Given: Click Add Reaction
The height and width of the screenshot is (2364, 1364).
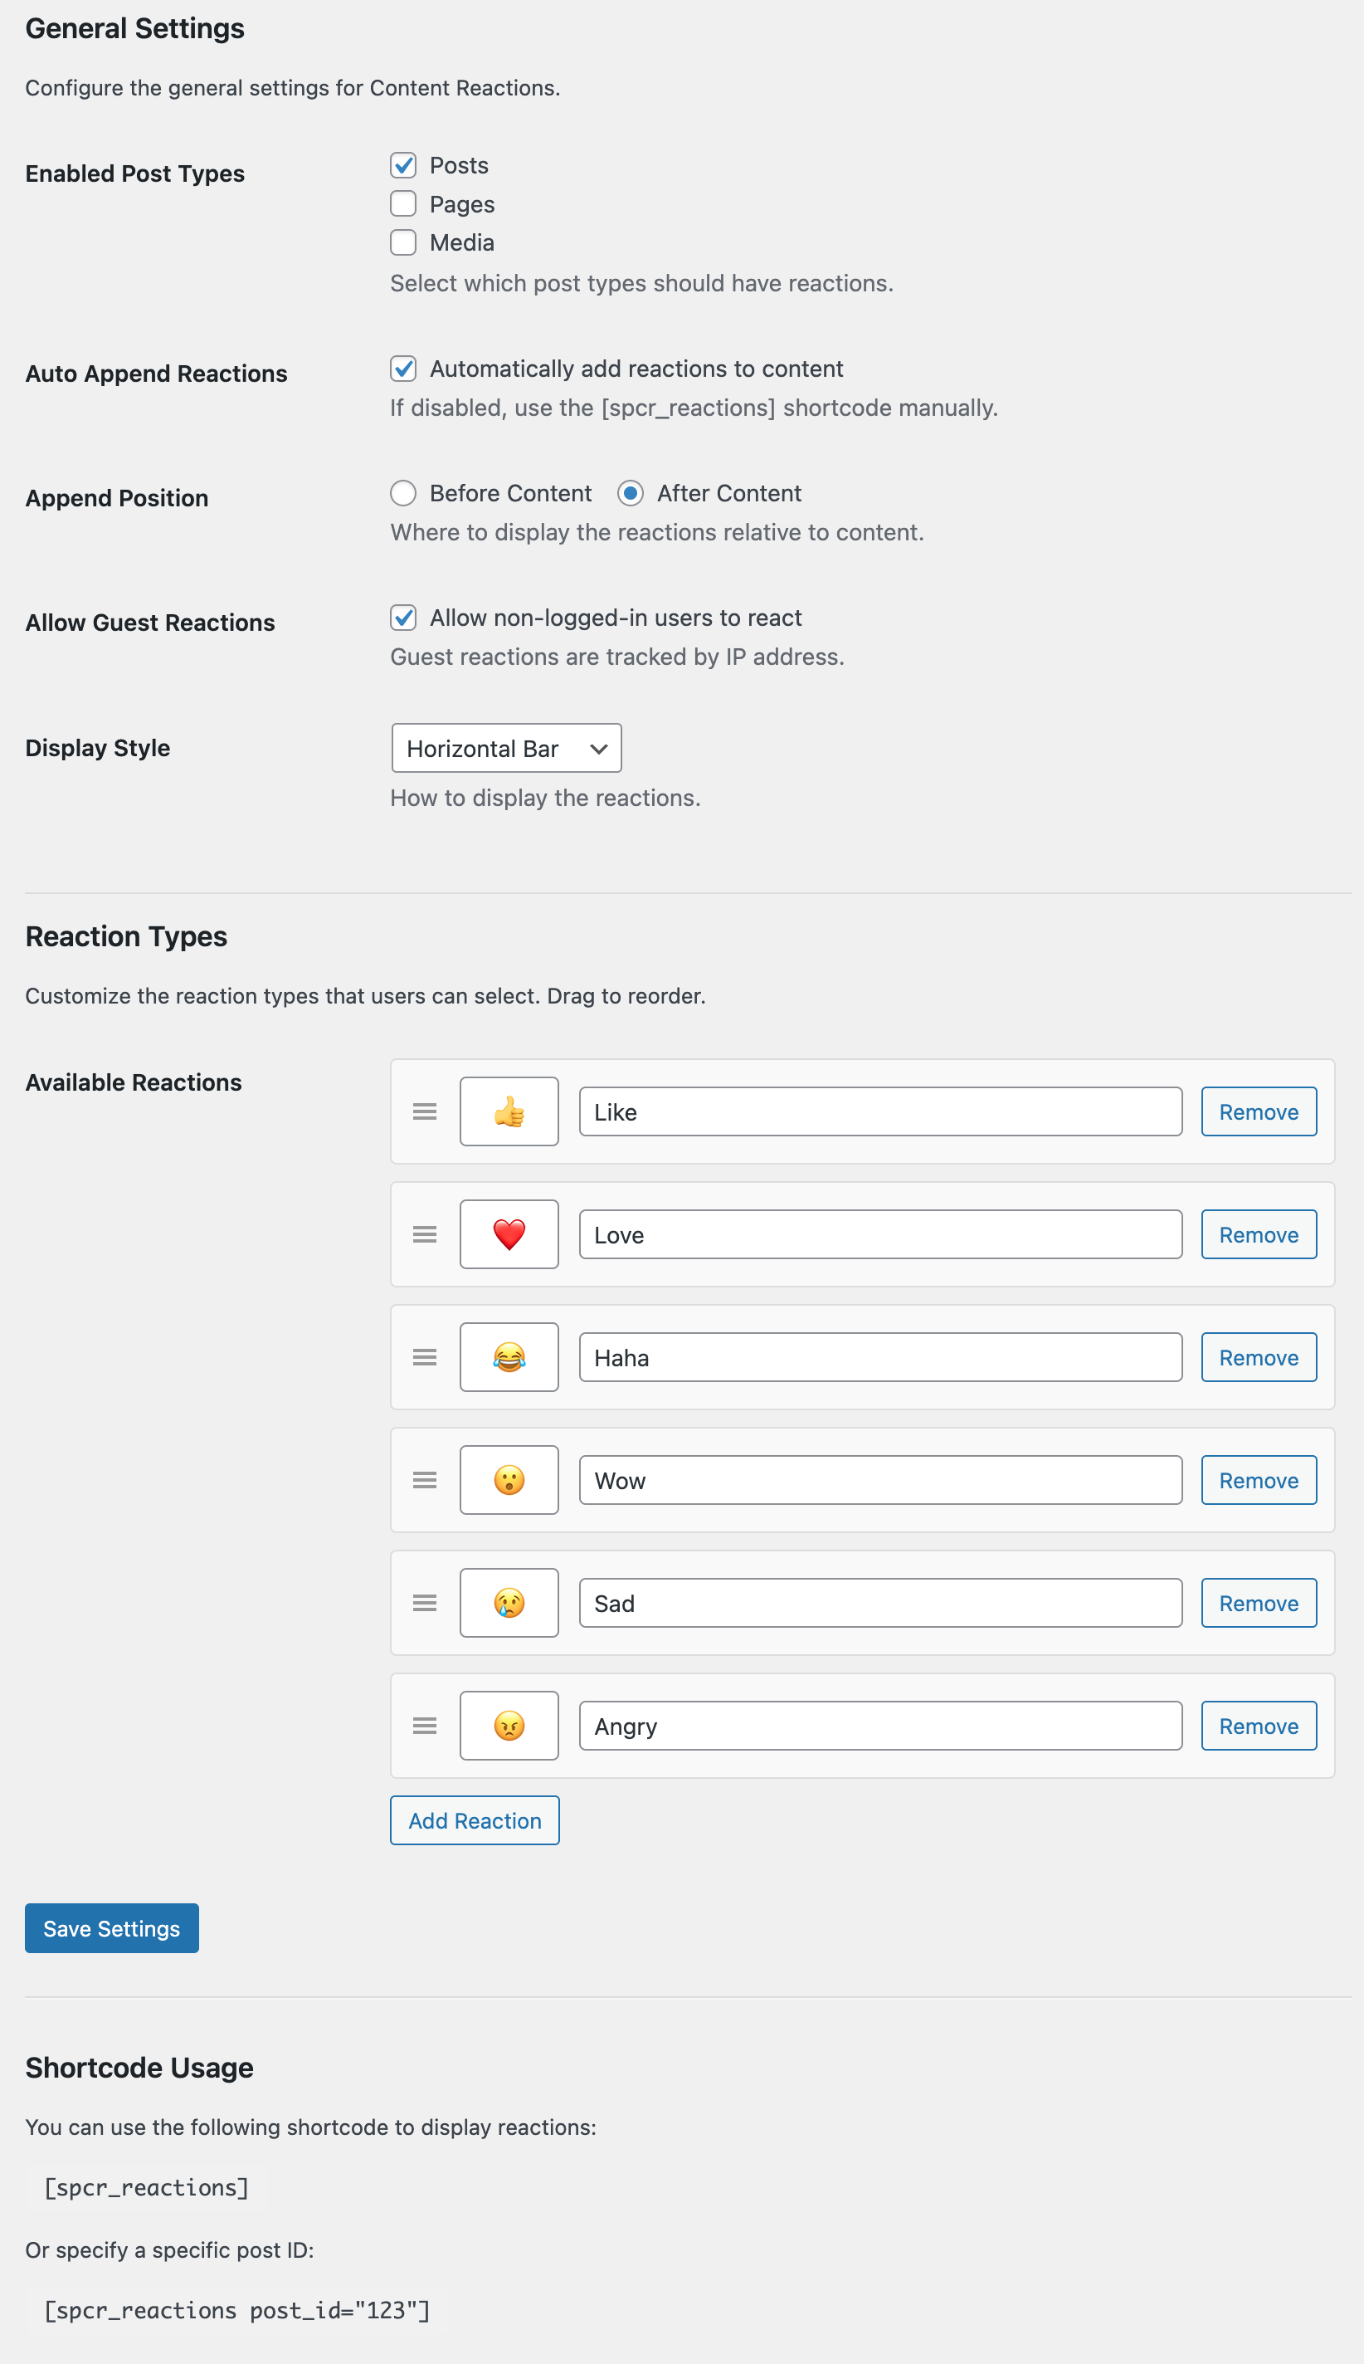Looking at the screenshot, I should click(474, 1819).
